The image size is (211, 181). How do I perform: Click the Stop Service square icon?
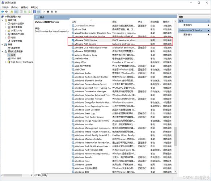click(48, 12)
